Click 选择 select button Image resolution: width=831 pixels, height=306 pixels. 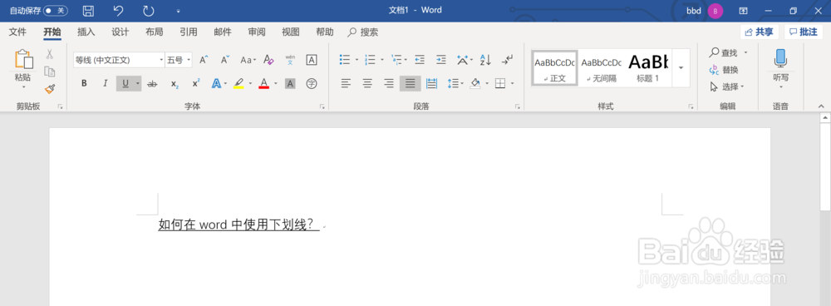(726, 86)
